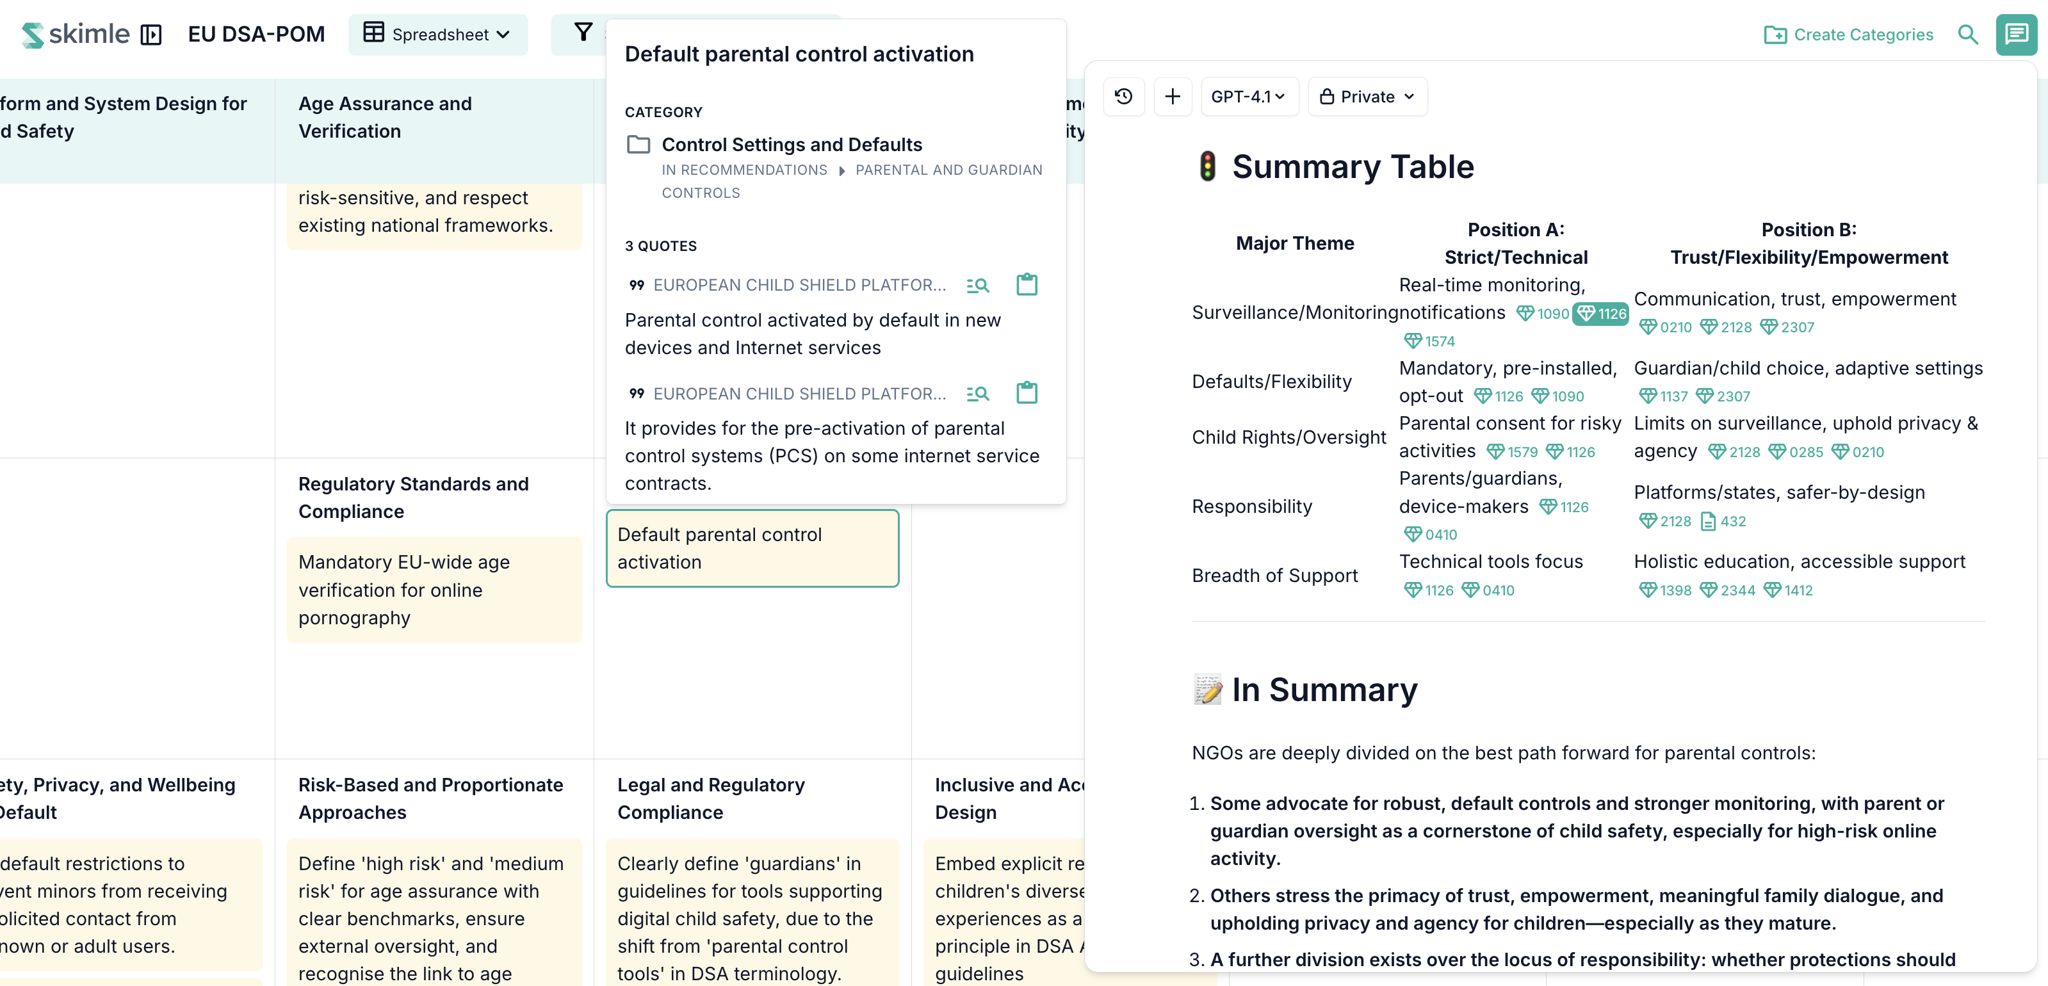View chat version history with the clock icon
2048x986 pixels.
(x=1123, y=96)
